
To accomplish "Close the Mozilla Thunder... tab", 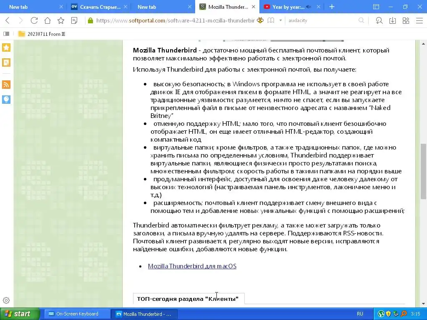I will click(x=254, y=7).
